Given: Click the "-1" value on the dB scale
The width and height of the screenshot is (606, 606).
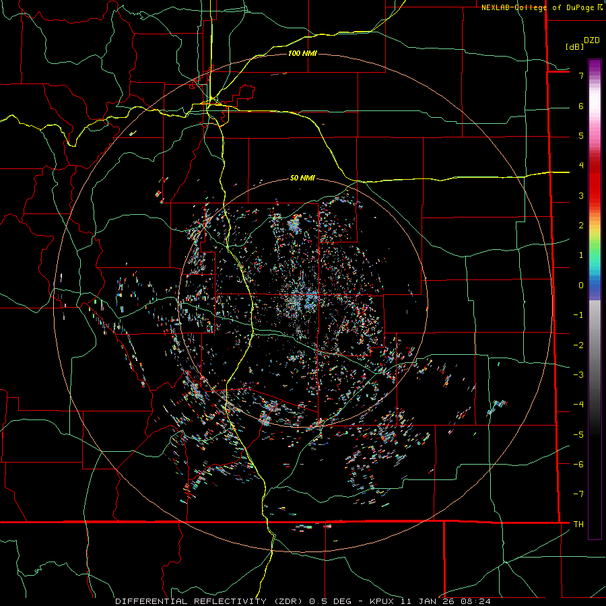Looking at the screenshot, I should point(578,315).
